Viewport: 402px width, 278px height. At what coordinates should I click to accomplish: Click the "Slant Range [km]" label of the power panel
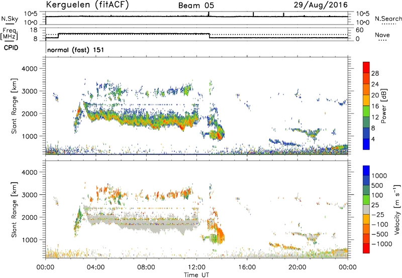(14, 106)
